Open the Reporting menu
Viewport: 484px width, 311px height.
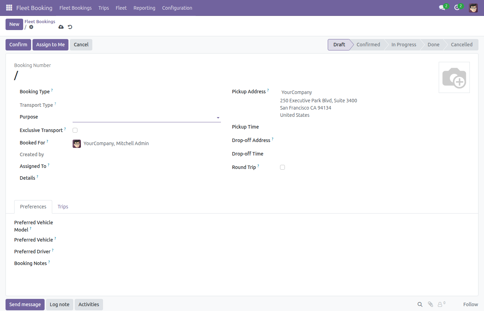click(x=145, y=8)
